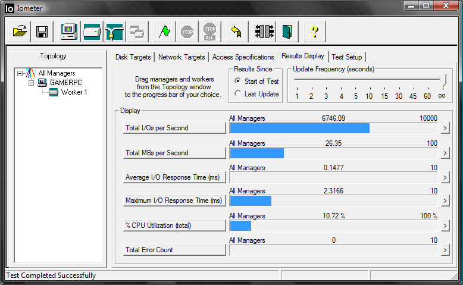This screenshot has height=285, width=463.
Task: Open About Iometer question mark icon
Action: 314,32
